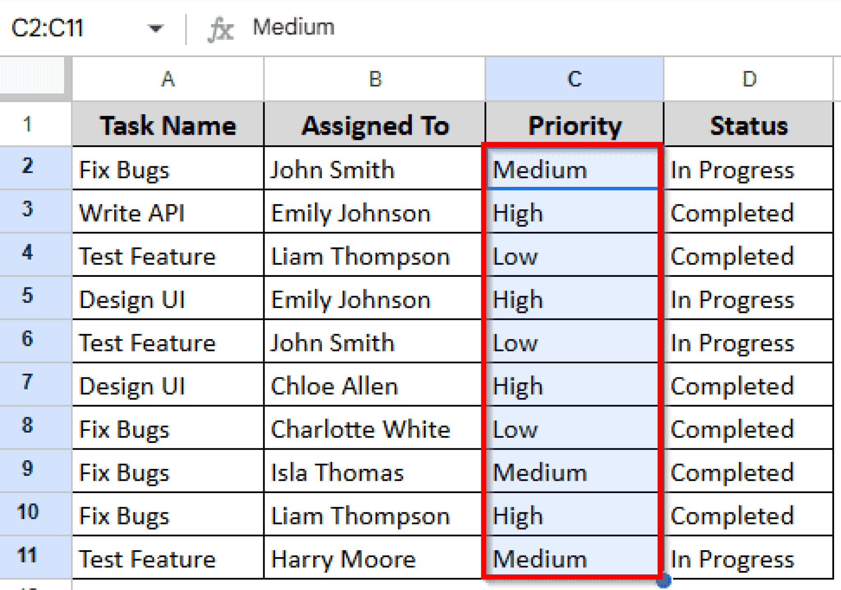Image resolution: width=841 pixels, height=590 pixels.
Task: Click the Status header cell
Action: pos(748,125)
